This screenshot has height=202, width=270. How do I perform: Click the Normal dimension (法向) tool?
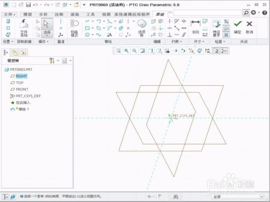(x=195, y=27)
